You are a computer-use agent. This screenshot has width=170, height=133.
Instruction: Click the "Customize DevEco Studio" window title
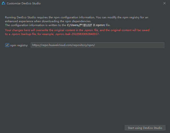pyautogui.click(x=24, y=3)
